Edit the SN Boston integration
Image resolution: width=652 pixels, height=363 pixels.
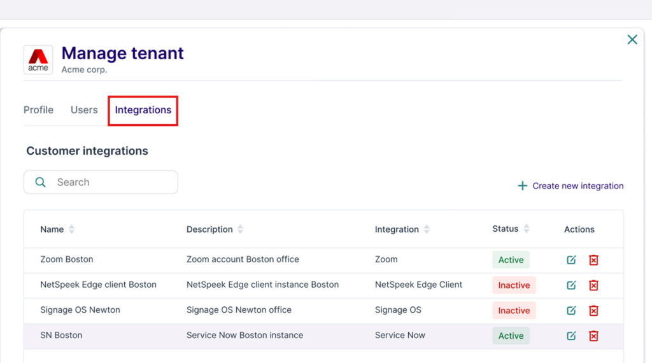[571, 336]
